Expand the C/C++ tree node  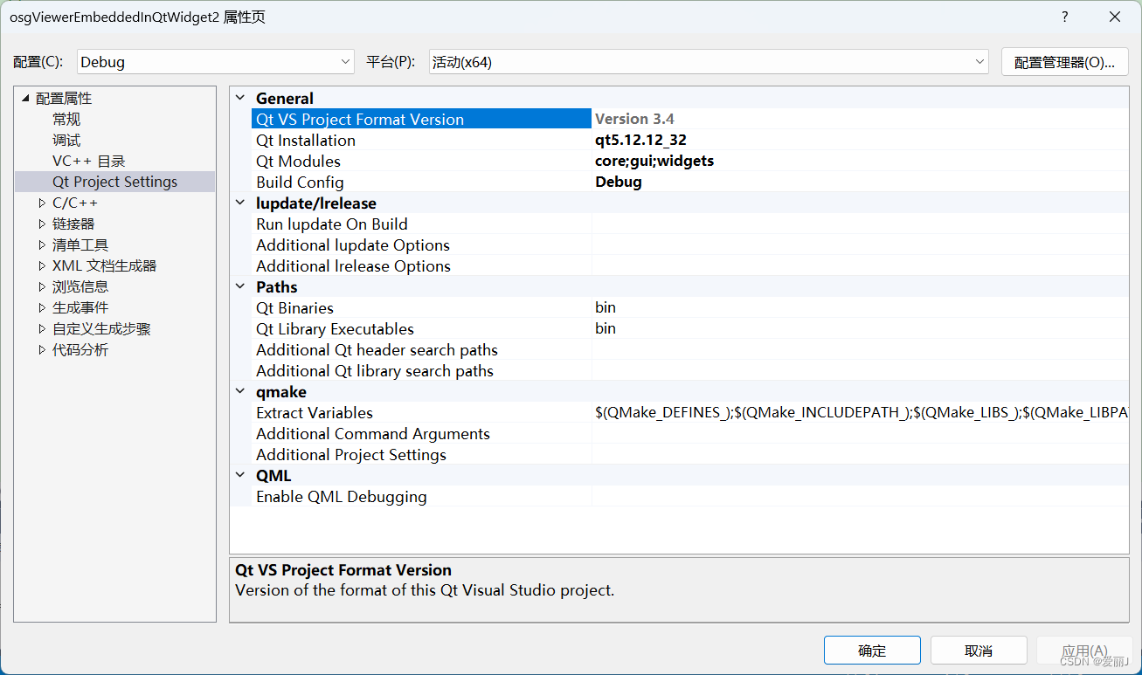pyautogui.click(x=41, y=203)
